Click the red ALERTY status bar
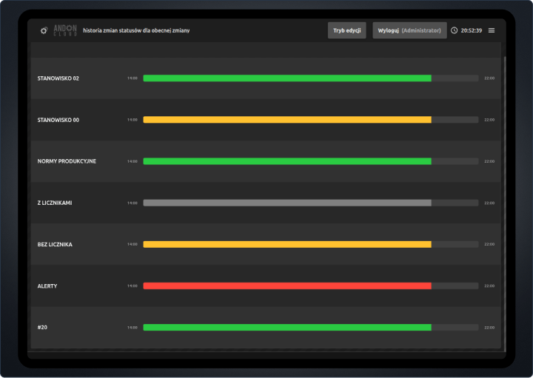The width and height of the screenshot is (533, 378). pos(286,286)
